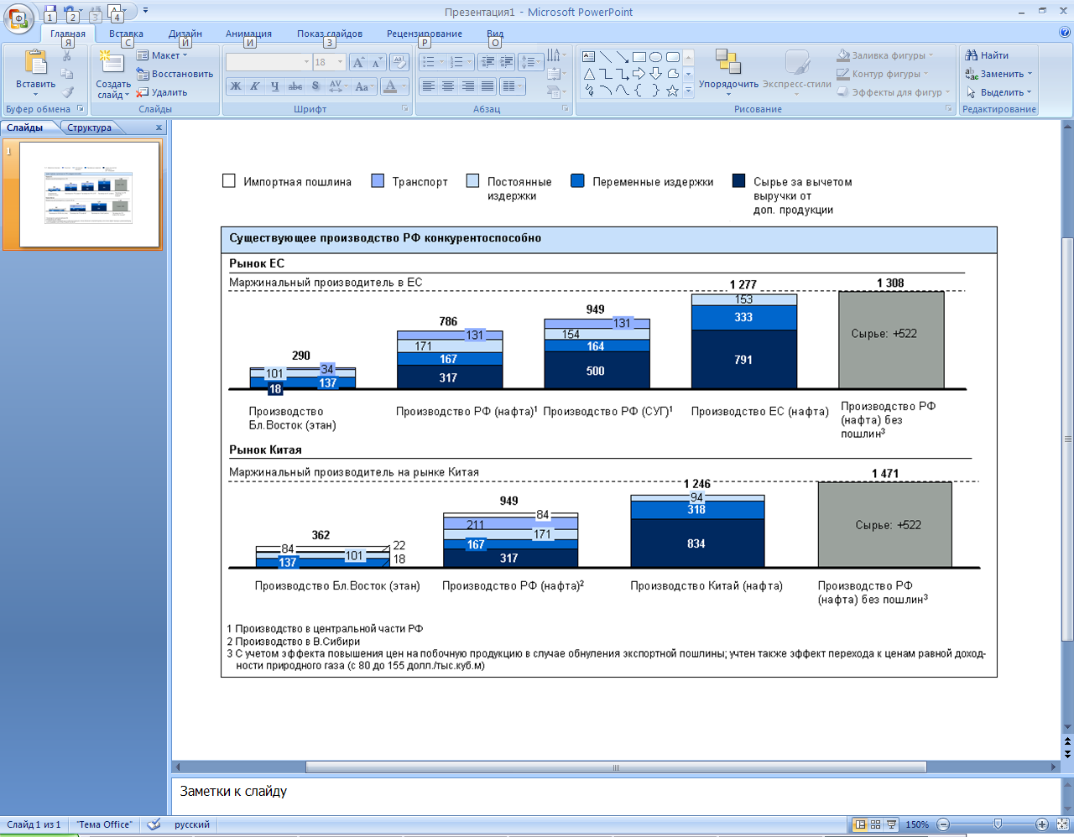Clear formatting with the eraser icon
Viewport: 1074px width, 837px height.
point(399,62)
